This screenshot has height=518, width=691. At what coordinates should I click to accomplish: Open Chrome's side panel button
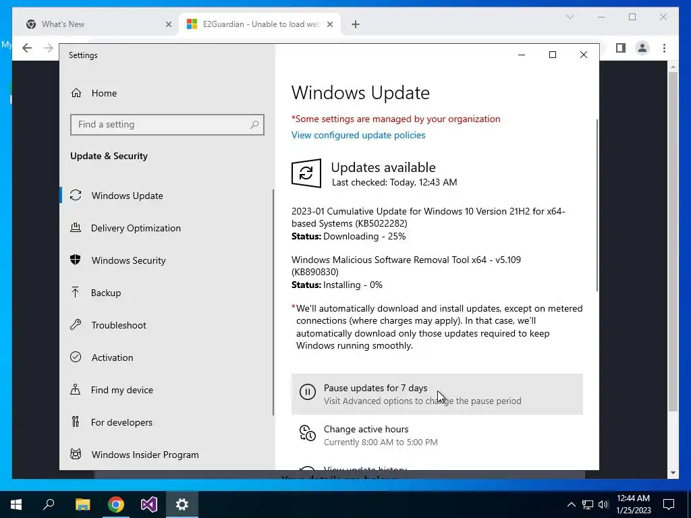coord(621,48)
